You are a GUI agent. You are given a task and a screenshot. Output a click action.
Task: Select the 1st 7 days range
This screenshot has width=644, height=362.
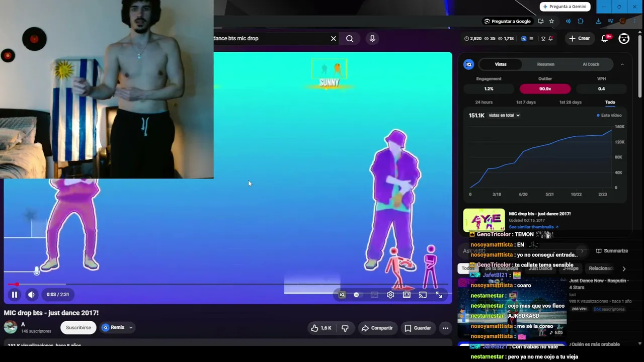point(526,102)
